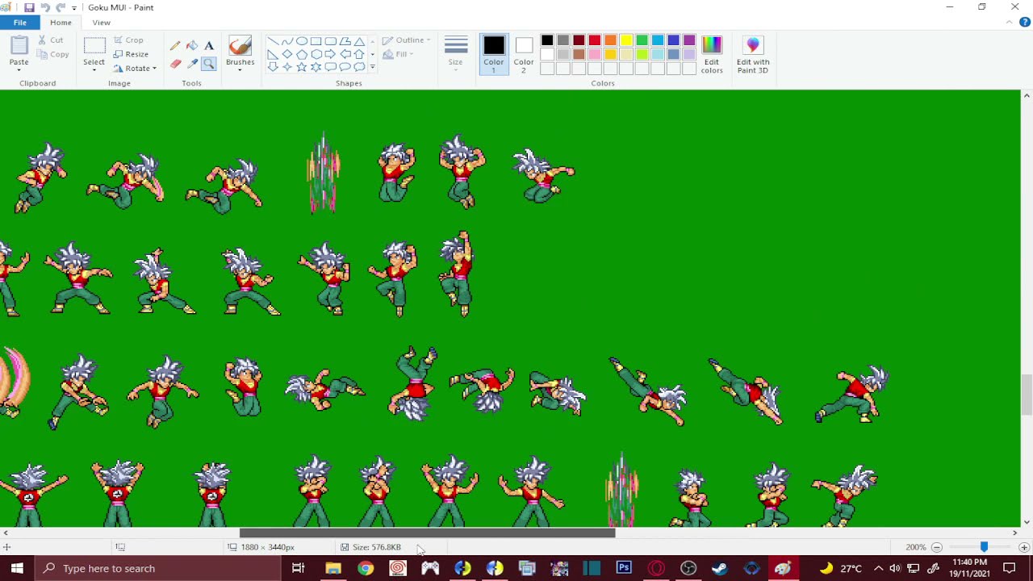Image resolution: width=1033 pixels, height=581 pixels.
Task: Open the Resize dialog
Action: point(131,54)
